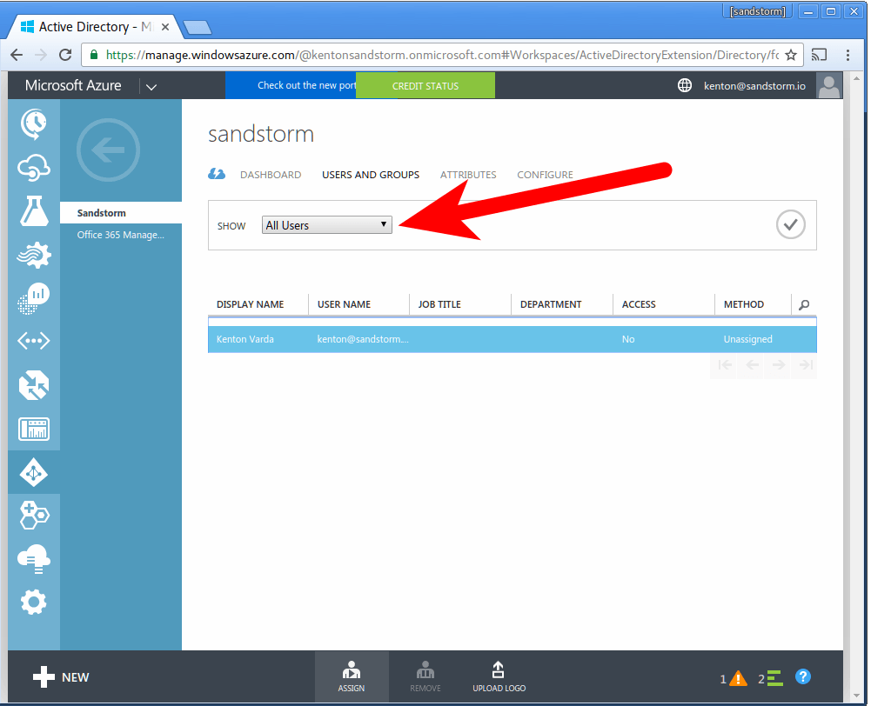Viewport: 871px width, 706px height.
Task: Click the REMOVE button
Action: 425,676
